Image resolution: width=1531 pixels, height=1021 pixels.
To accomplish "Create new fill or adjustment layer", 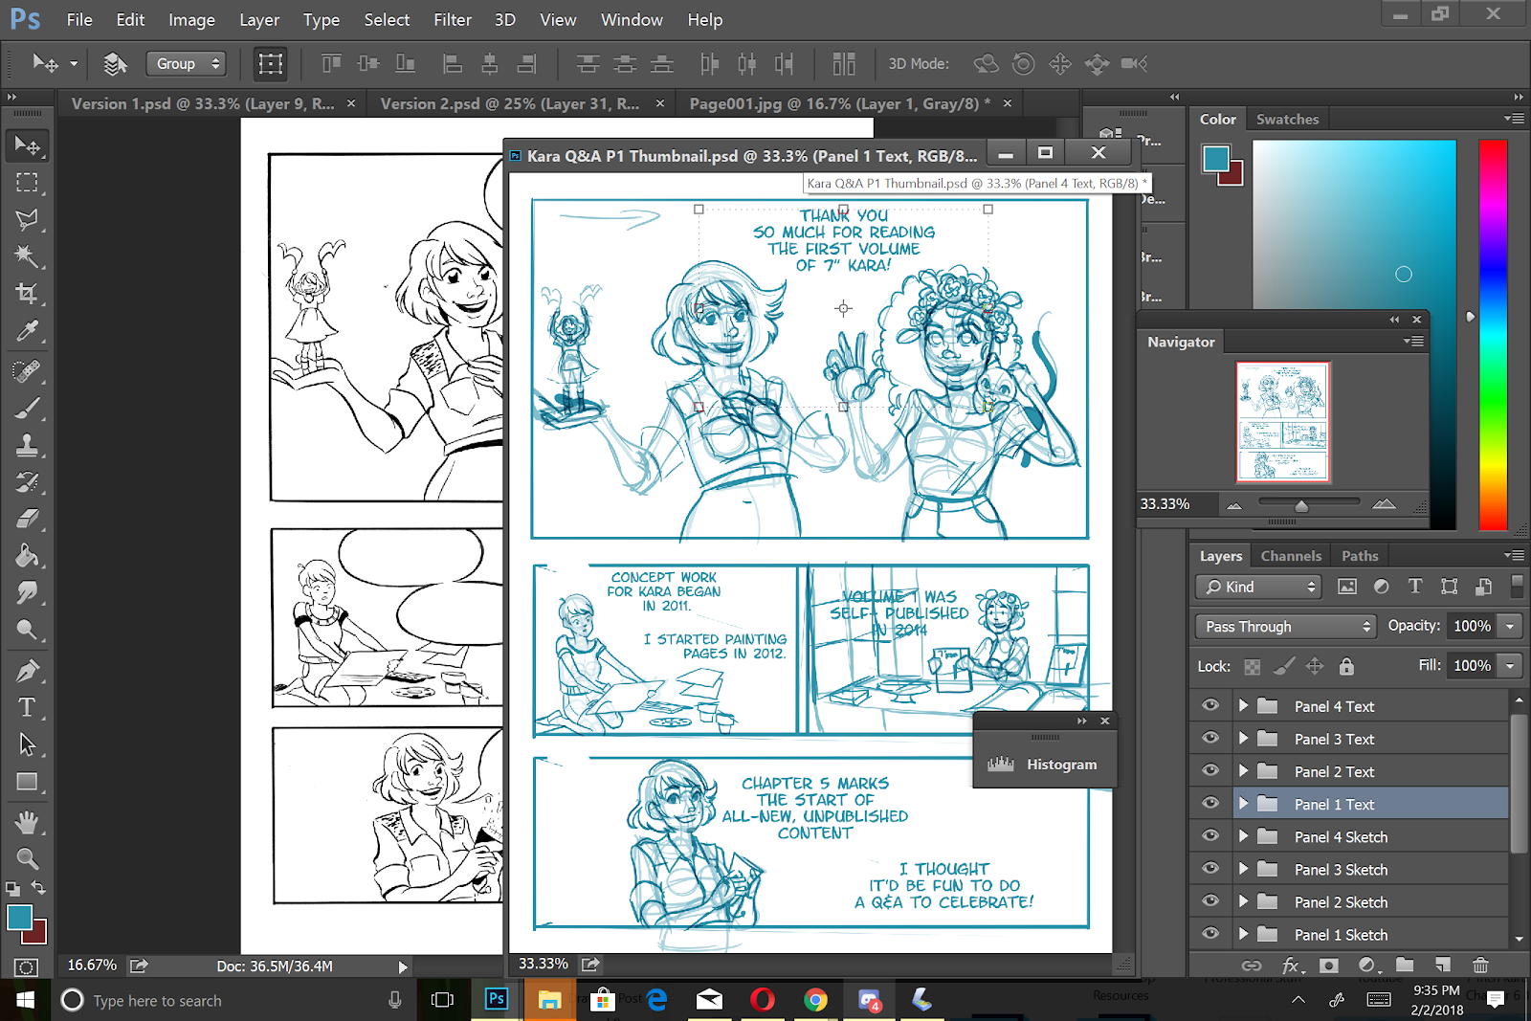I will click(1367, 965).
